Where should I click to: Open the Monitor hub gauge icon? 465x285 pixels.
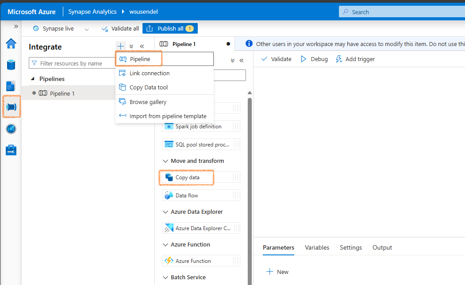coord(11,129)
